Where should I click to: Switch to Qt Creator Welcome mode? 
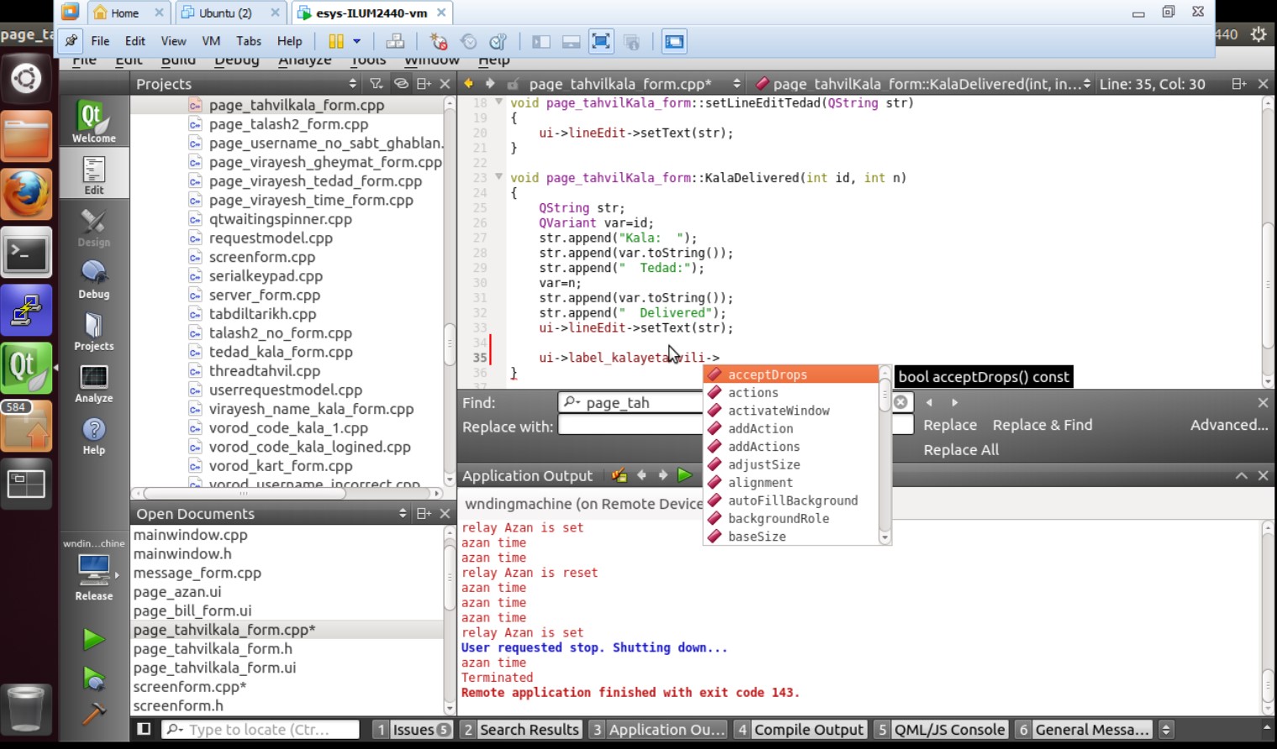[93, 122]
